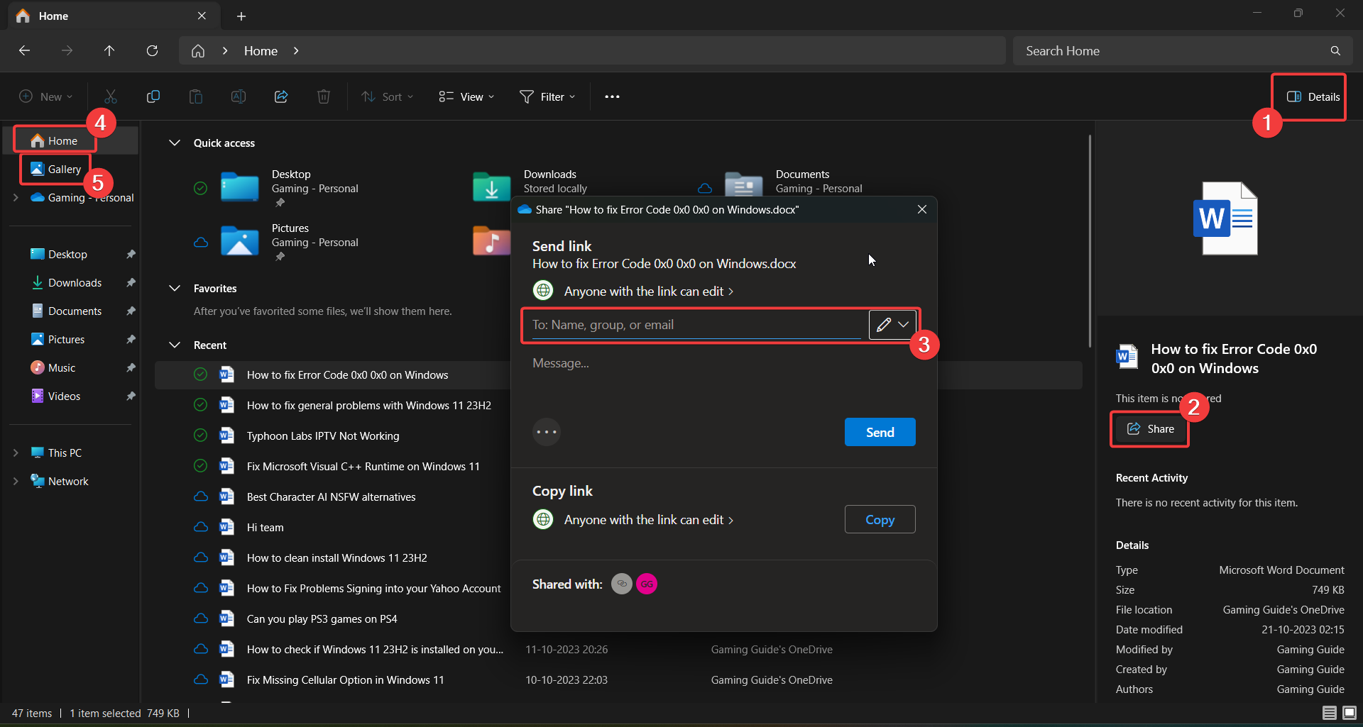Open more sharing options via the ellipsis icon

coord(546,432)
